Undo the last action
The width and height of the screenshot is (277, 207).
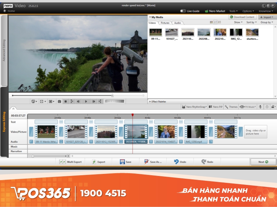[x=180, y=162]
